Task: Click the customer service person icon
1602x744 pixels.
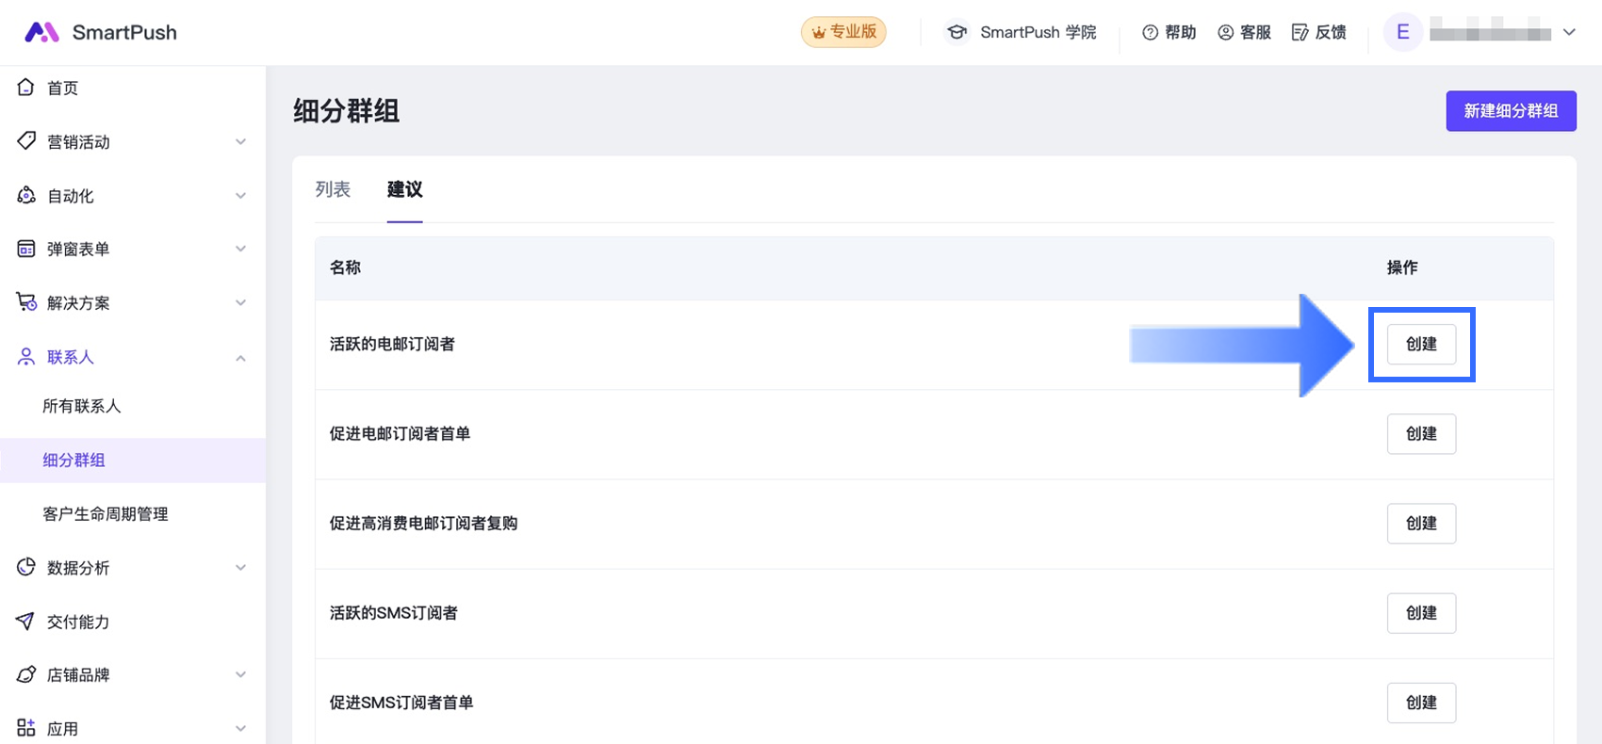Action: 1225,32
